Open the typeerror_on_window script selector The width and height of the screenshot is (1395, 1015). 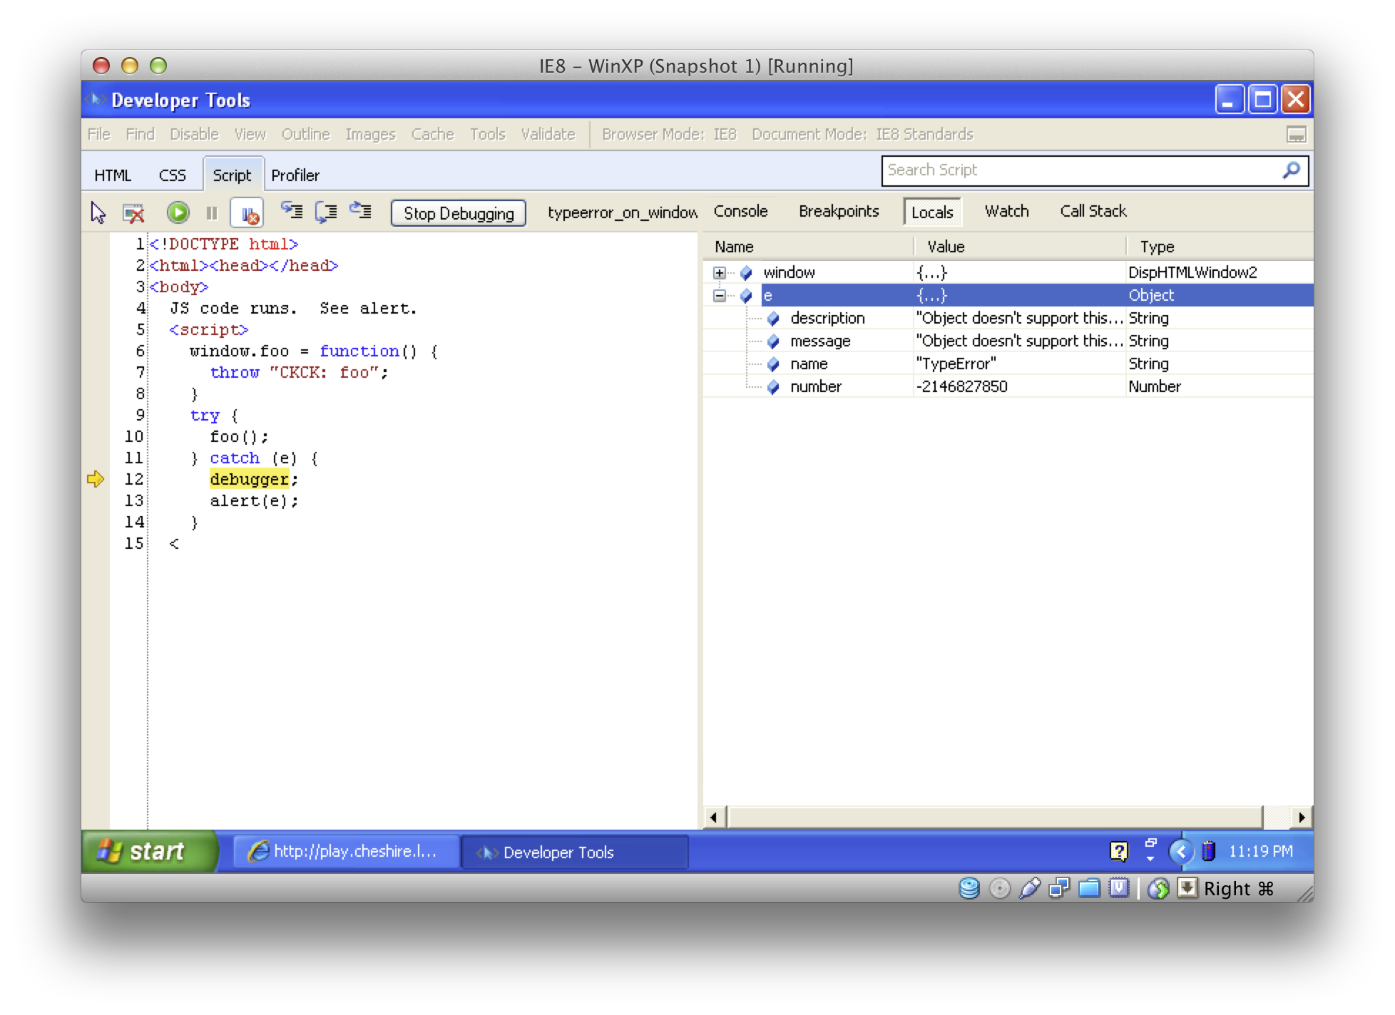(622, 212)
